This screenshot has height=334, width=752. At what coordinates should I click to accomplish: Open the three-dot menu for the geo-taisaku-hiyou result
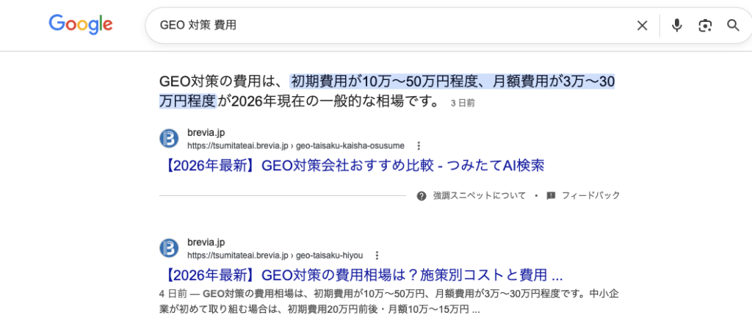377,255
